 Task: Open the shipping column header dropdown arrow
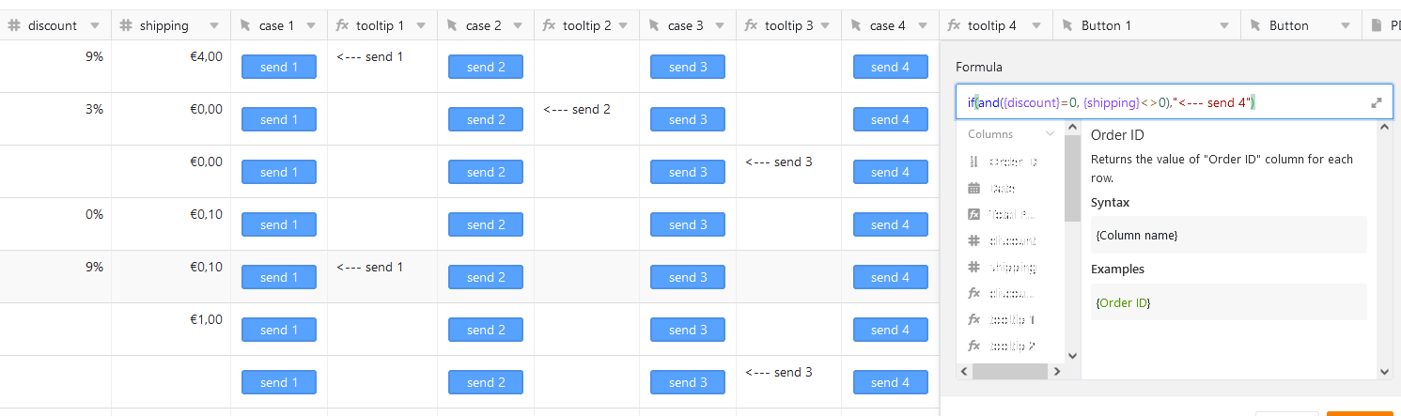(x=215, y=26)
